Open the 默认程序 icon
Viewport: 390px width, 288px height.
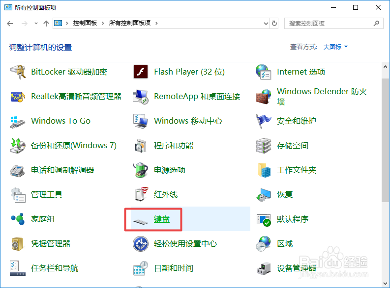click(264, 220)
